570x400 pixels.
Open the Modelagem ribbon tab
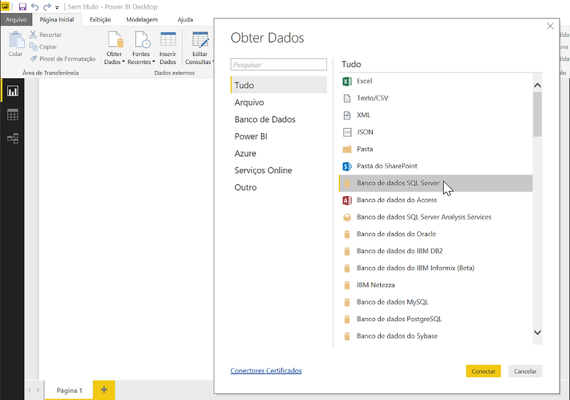click(x=142, y=20)
